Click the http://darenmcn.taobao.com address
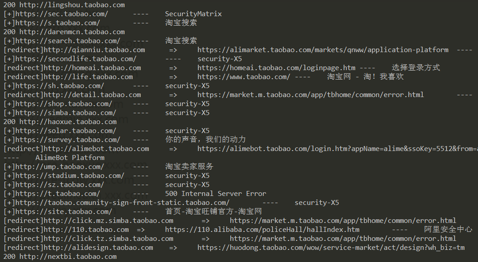478x262 pixels. [x=72, y=32]
